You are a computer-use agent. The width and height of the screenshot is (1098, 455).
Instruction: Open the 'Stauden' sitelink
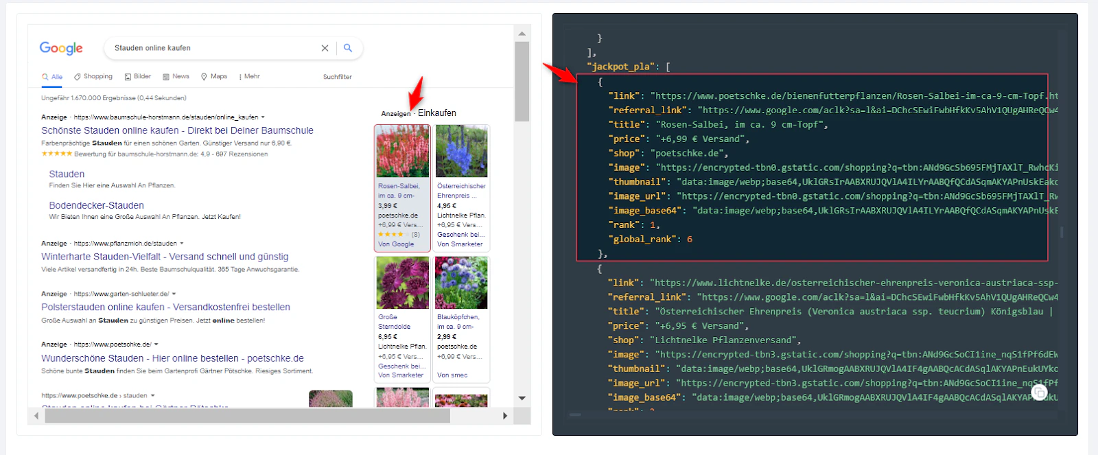pos(67,174)
